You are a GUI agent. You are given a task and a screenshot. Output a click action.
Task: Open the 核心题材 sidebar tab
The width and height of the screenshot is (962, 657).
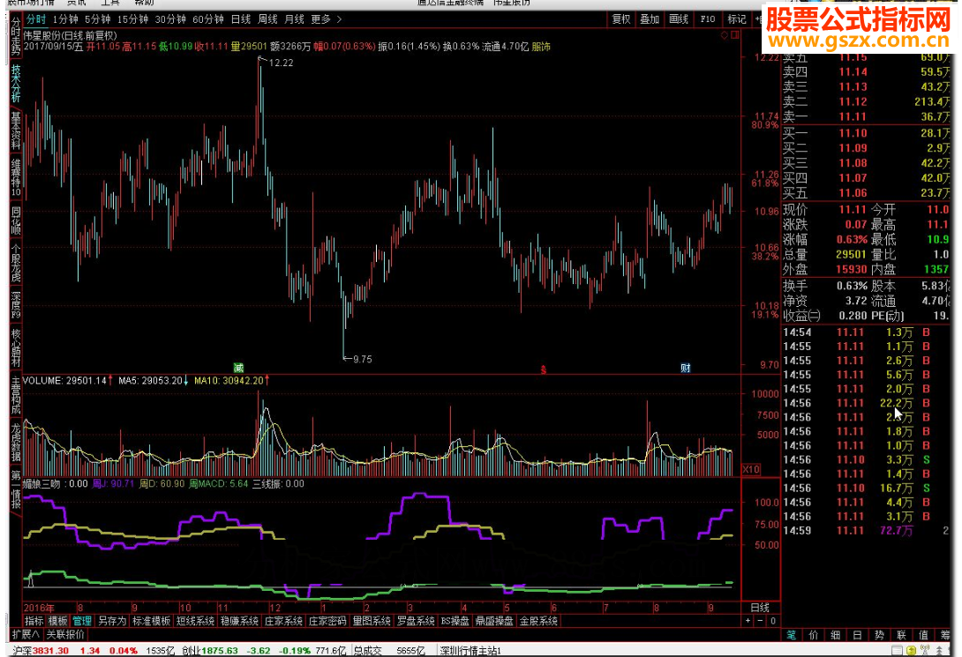tap(15, 347)
